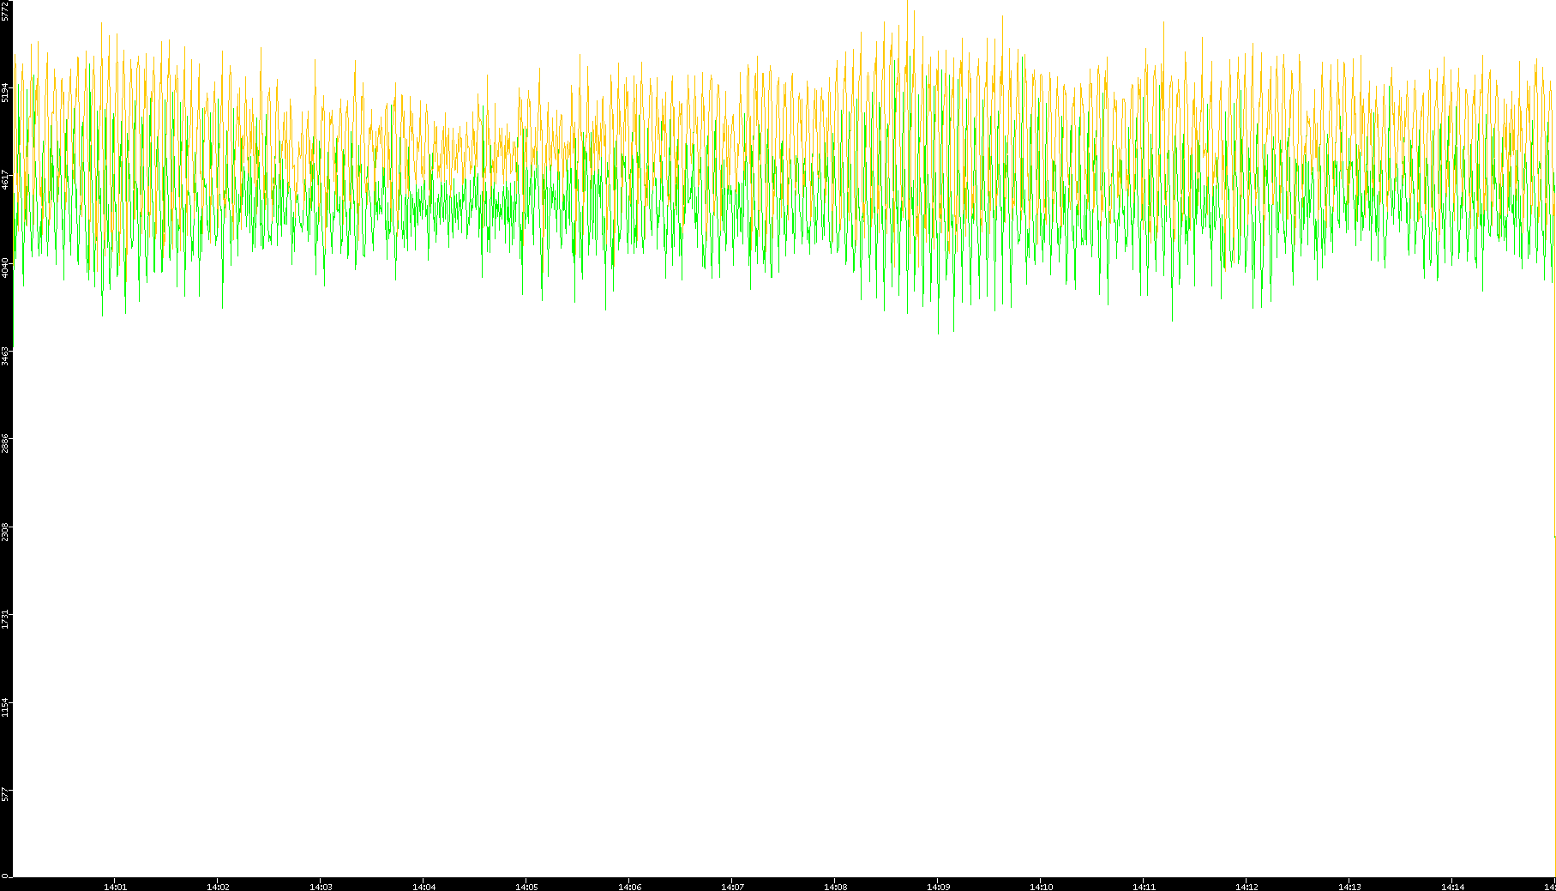The width and height of the screenshot is (1556, 891).
Task: Click the 14:06 time axis label
Action: 629,887
